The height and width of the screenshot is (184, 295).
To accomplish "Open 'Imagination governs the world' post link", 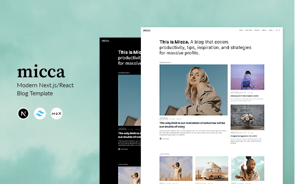I will tap(244, 136).
